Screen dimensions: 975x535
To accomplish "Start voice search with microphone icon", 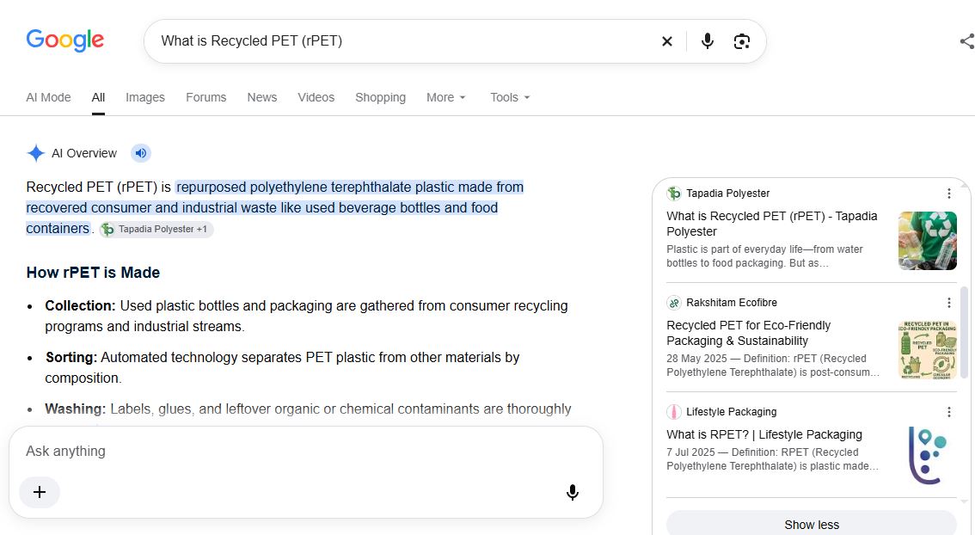I will click(x=707, y=41).
